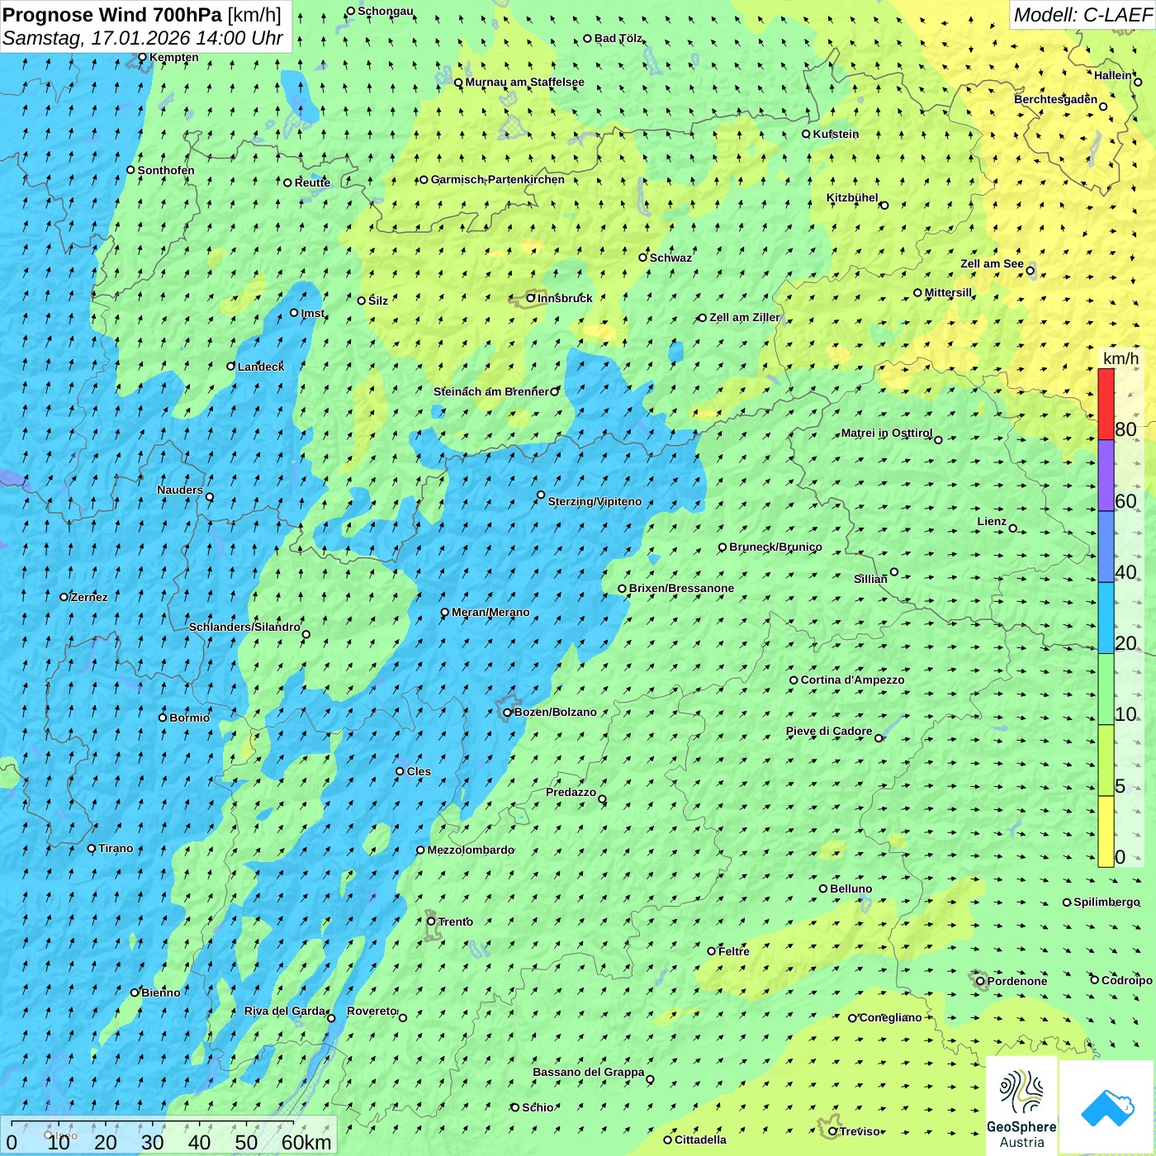Select the Kempten city marker

click(x=142, y=57)
